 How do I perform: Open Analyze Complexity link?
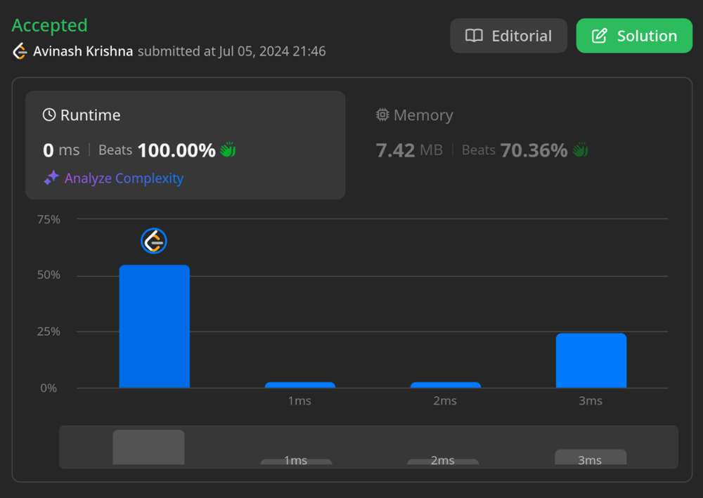[x=124, y=178]
